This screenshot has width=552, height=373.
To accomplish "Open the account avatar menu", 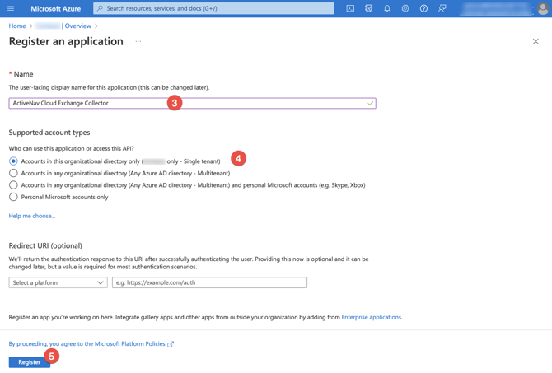I will 542,9.
